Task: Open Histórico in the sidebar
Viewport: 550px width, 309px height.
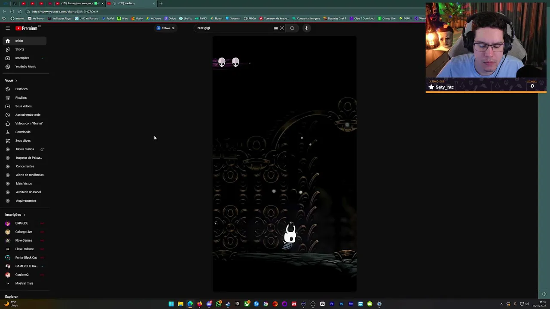Action: tap(24, 89)
